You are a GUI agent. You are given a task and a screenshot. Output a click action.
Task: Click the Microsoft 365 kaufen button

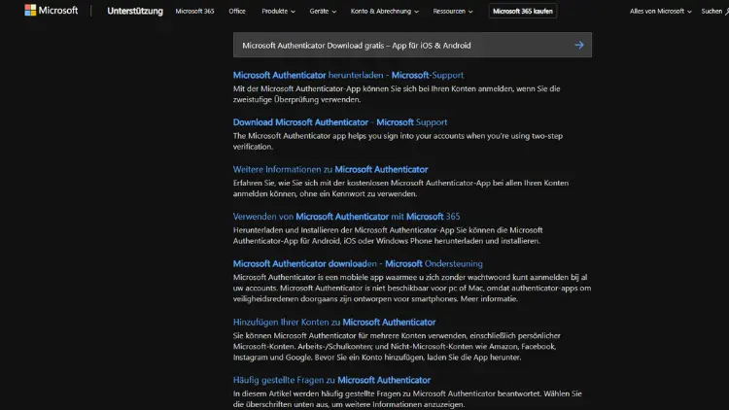[x=523, y=11]
